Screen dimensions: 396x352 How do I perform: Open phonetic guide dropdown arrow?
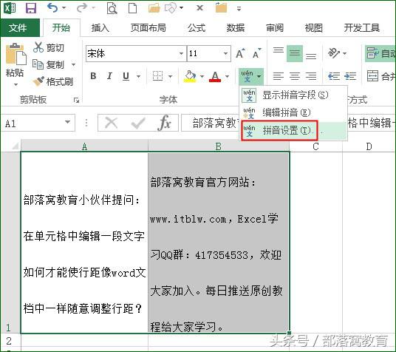tap(259, 76)
